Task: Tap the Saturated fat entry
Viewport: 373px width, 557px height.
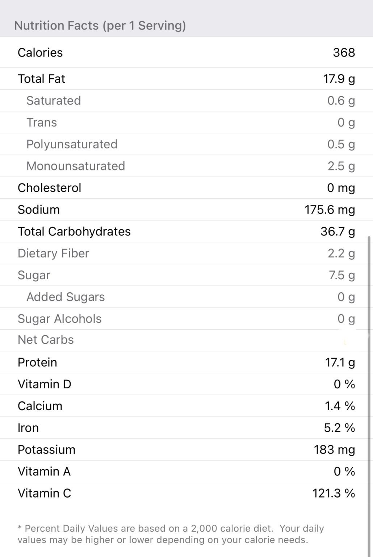Action: (186, 100)
